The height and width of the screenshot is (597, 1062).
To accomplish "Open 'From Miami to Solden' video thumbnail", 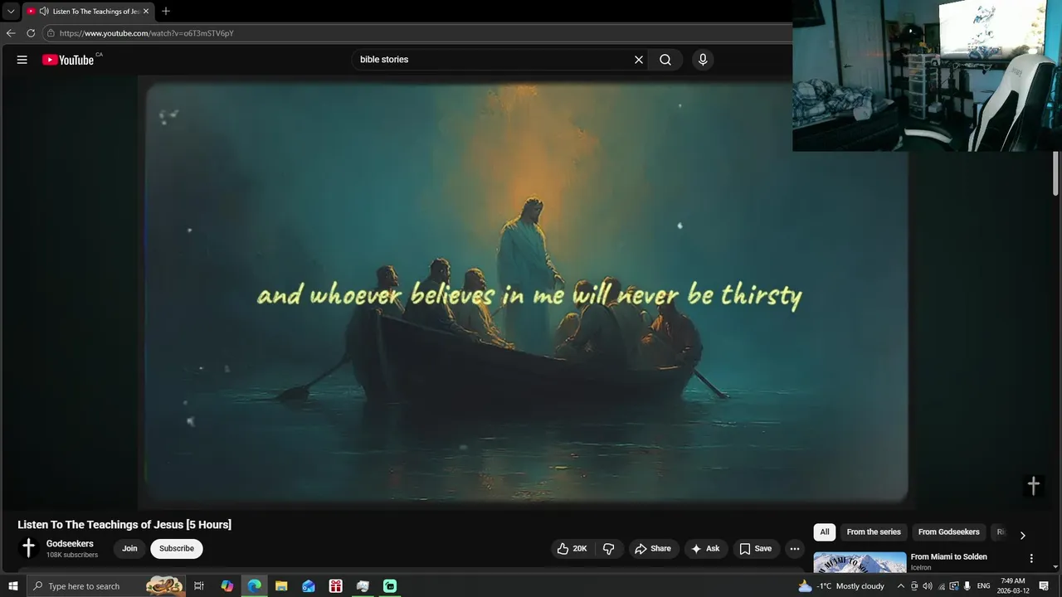I will (860, 562).
